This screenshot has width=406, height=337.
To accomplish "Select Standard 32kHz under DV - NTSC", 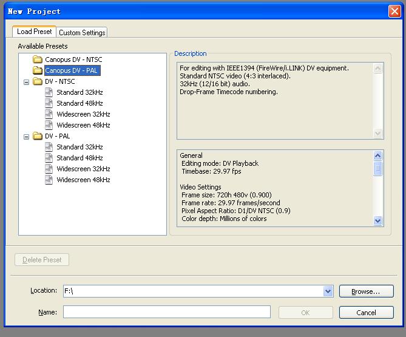I will pyautogui.click(x=80, y=92).
